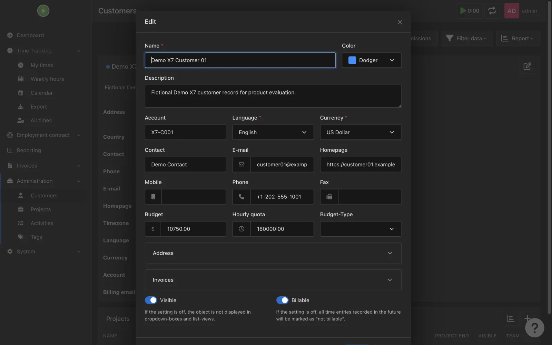Screen dimensions: 552x345
Task: Click the help question mark button
Action: tap(534, 328)
